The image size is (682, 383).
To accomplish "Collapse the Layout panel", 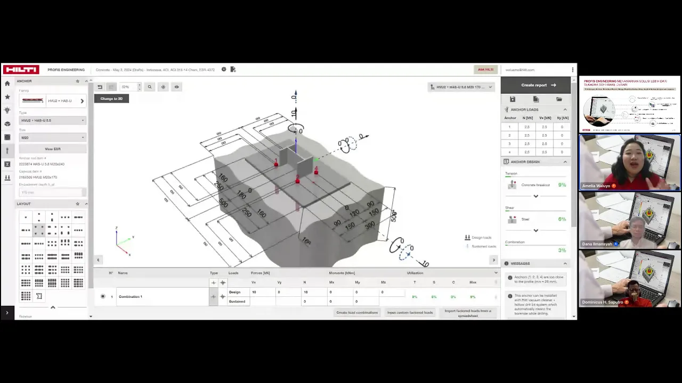I will pos(86,204).
